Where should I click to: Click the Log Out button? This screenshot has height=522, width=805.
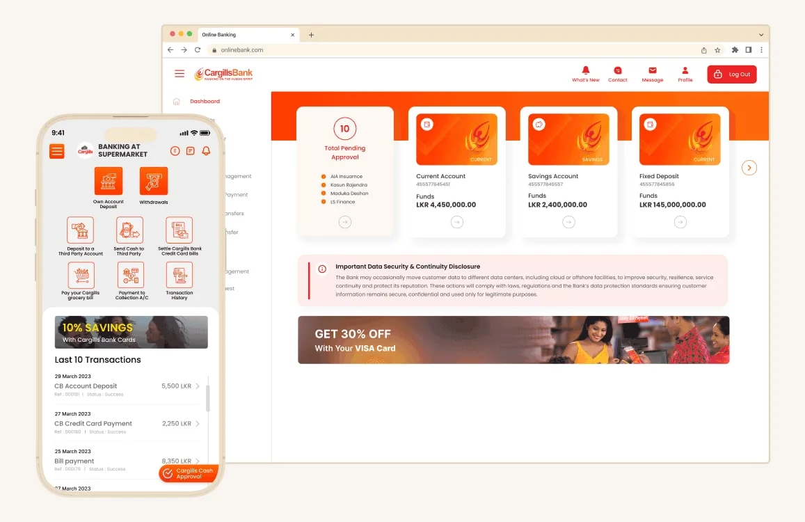(731, 74)
